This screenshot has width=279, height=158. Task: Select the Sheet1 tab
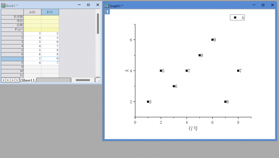tap(28, 80)
